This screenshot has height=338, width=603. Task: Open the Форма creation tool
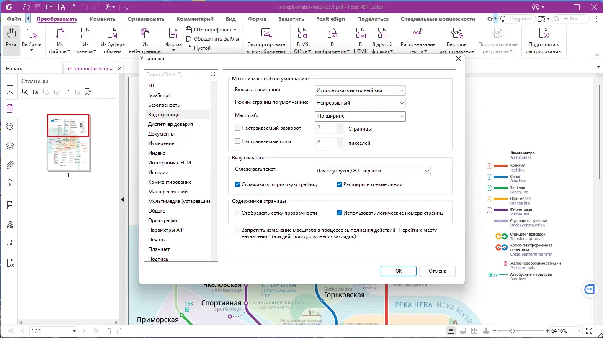173,41
